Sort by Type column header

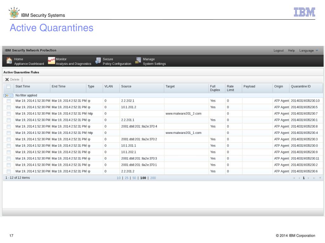95,88
